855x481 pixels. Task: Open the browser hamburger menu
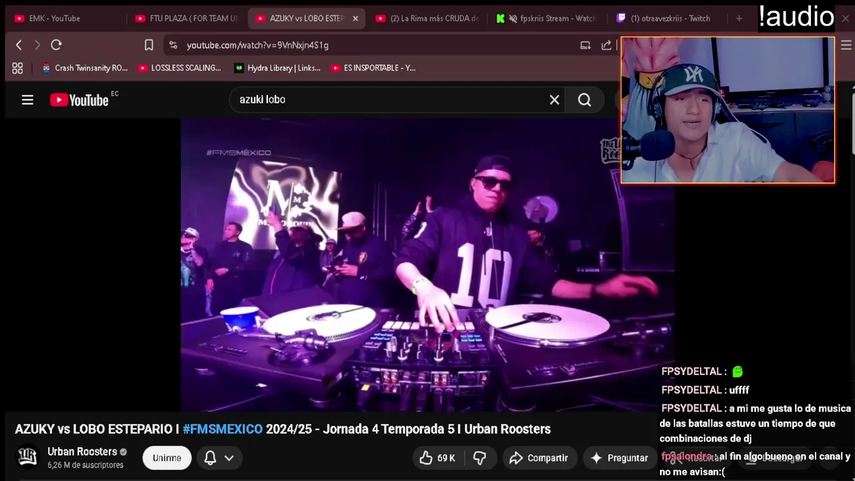[846, 45]
